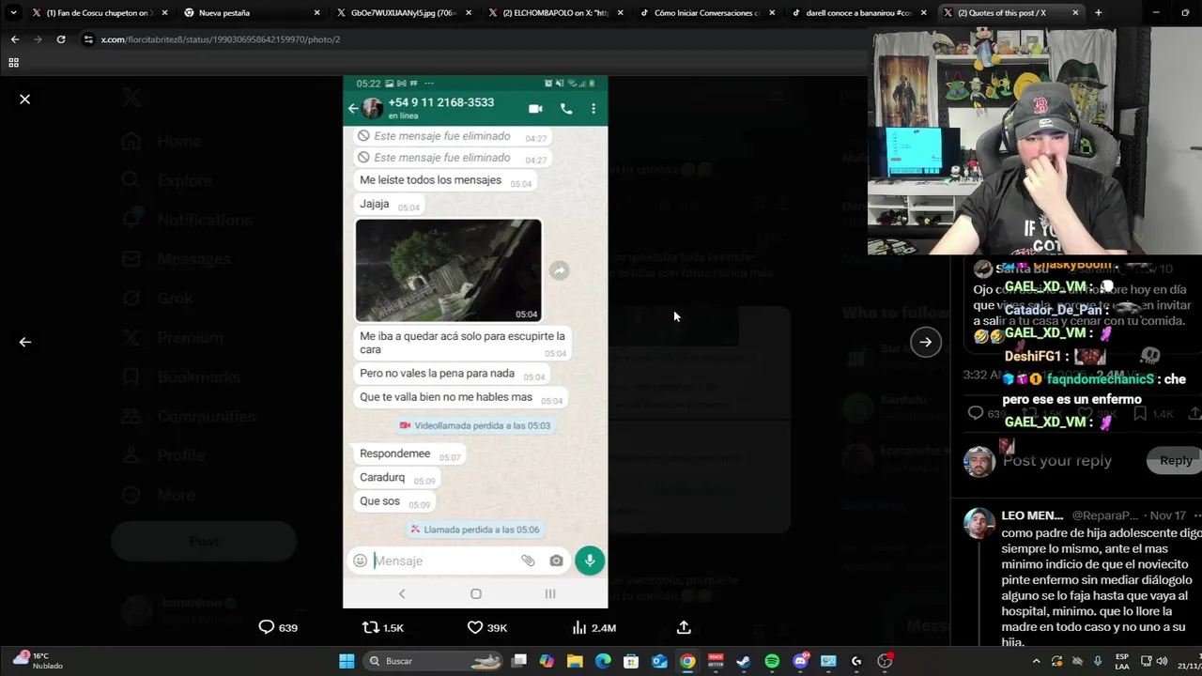The height and width of the screenshot is (676, 1202).
Task: Open Microsoft Edge from the taskbar
Action: (x=603, y=661)
